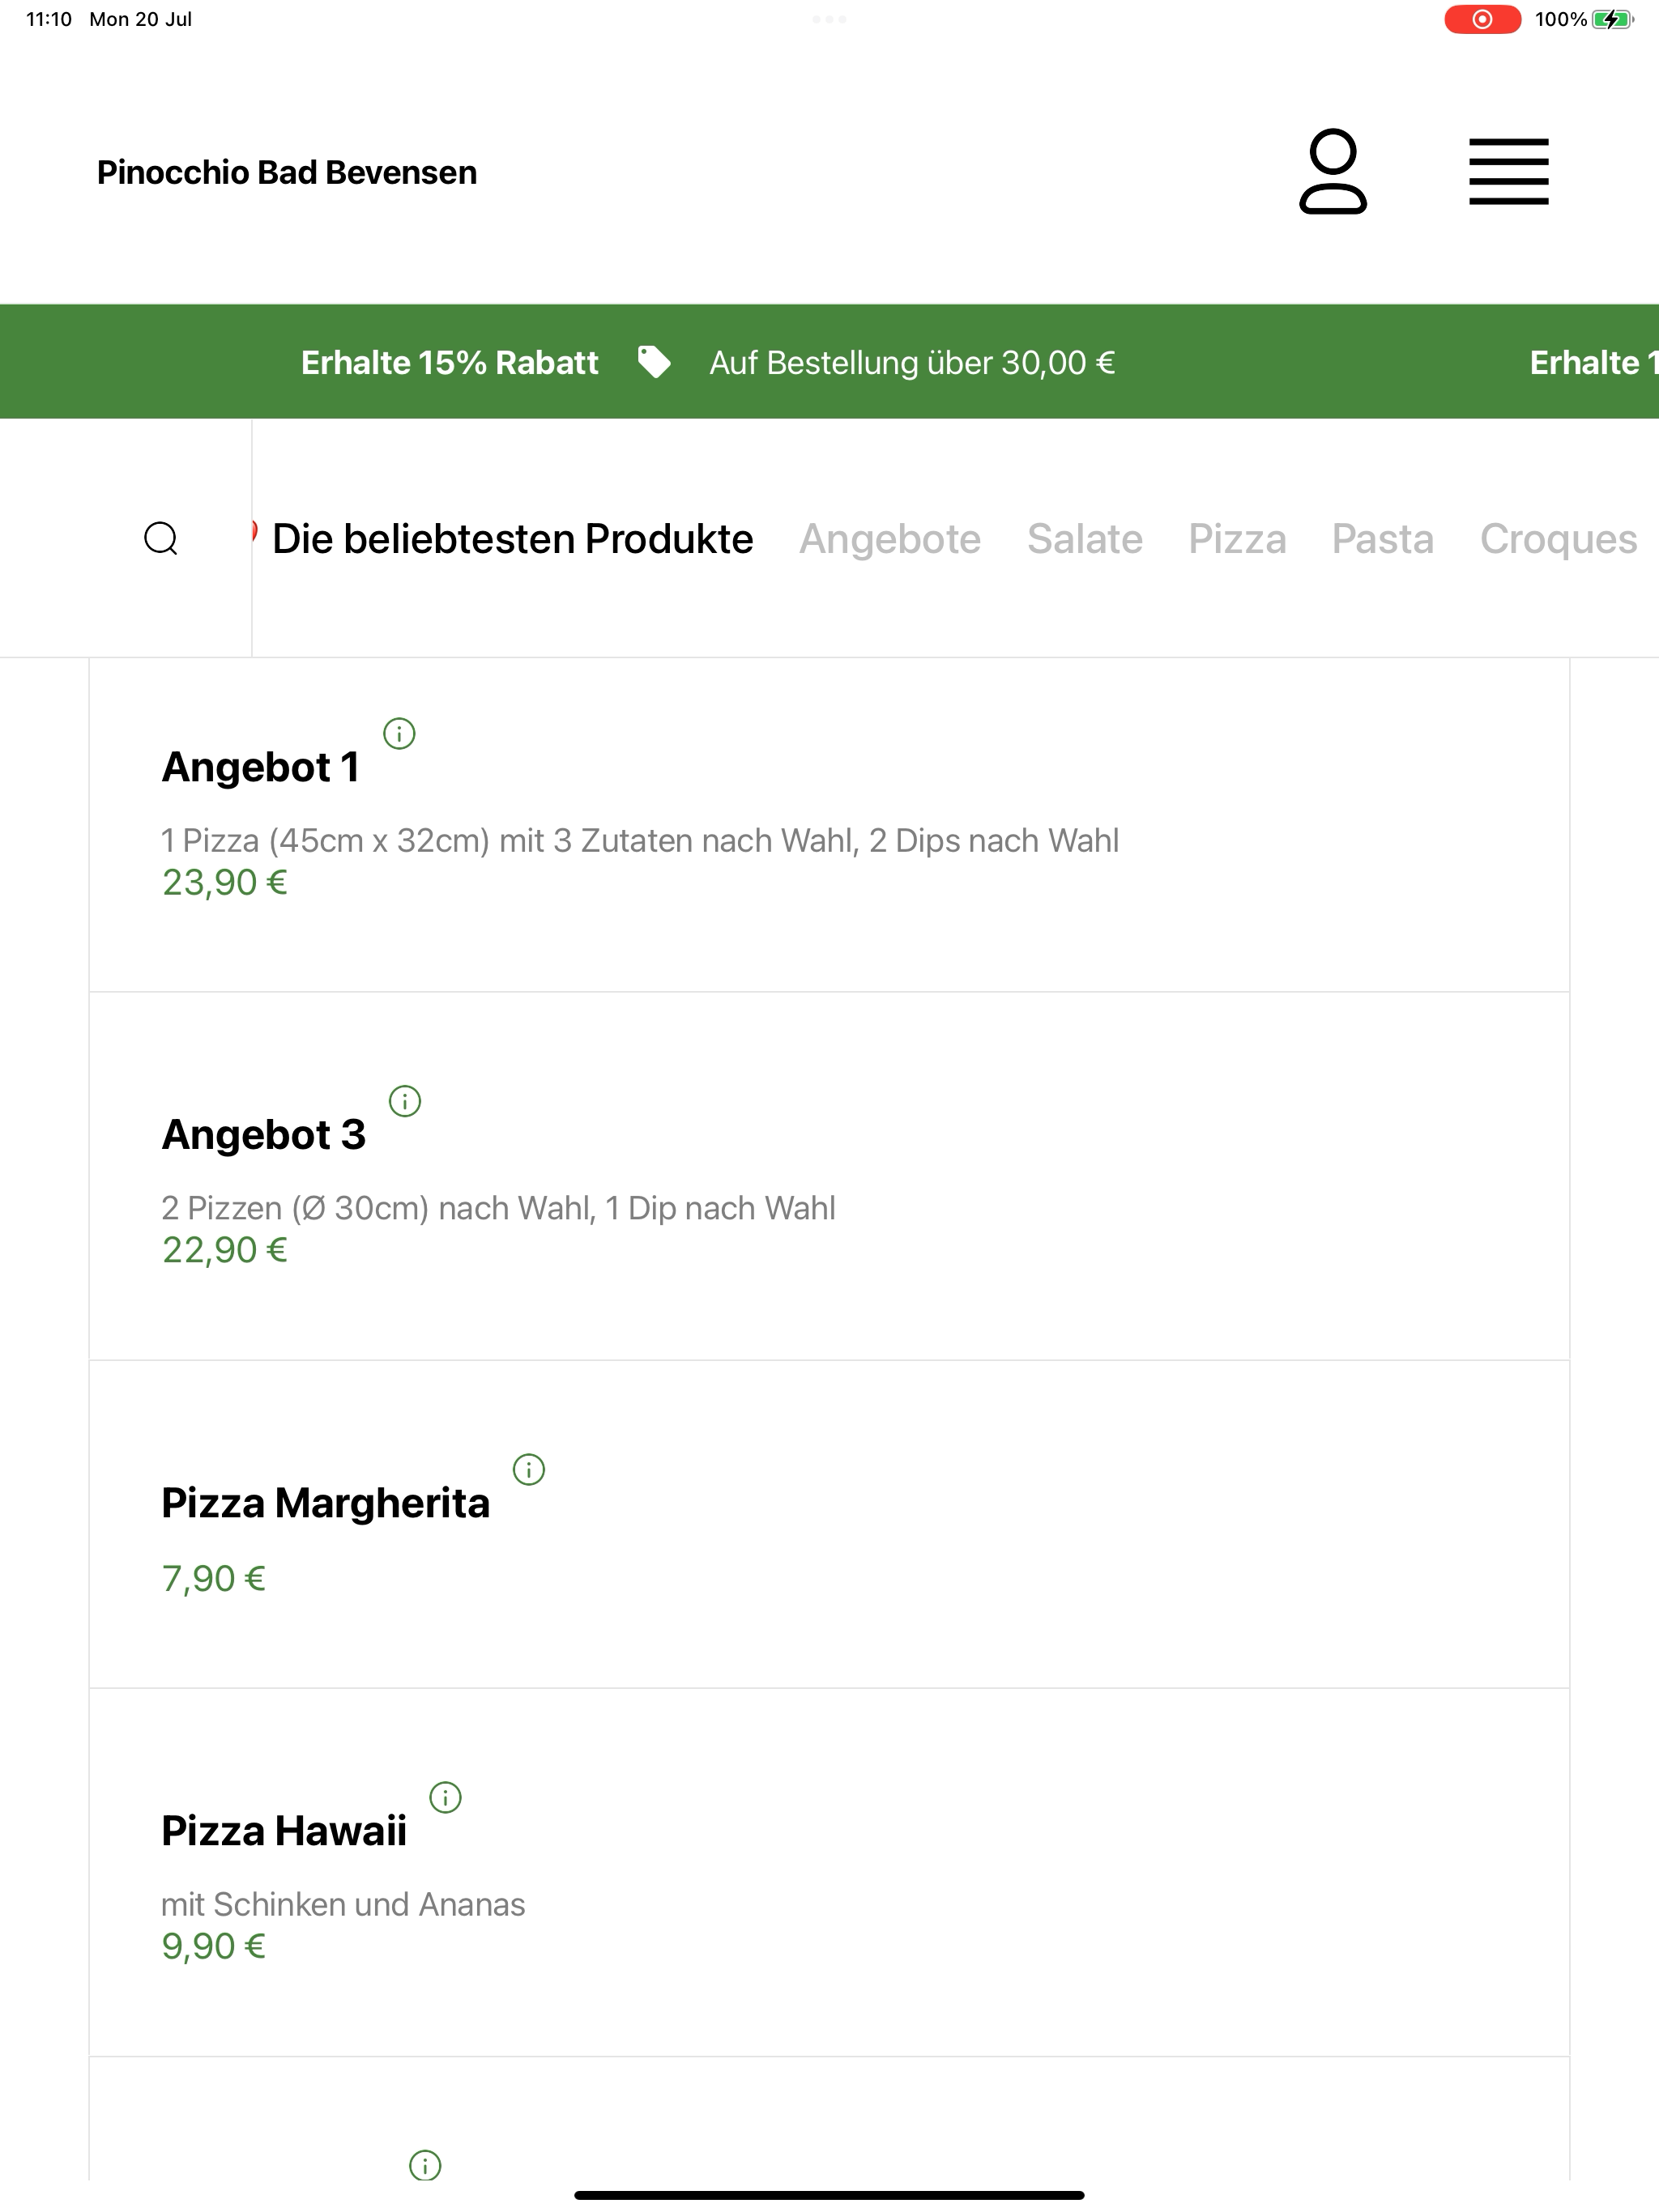Screen dimensions: 1659x2212
Task: Open the Croques category tab
Action: click(x=1558, y=538)
